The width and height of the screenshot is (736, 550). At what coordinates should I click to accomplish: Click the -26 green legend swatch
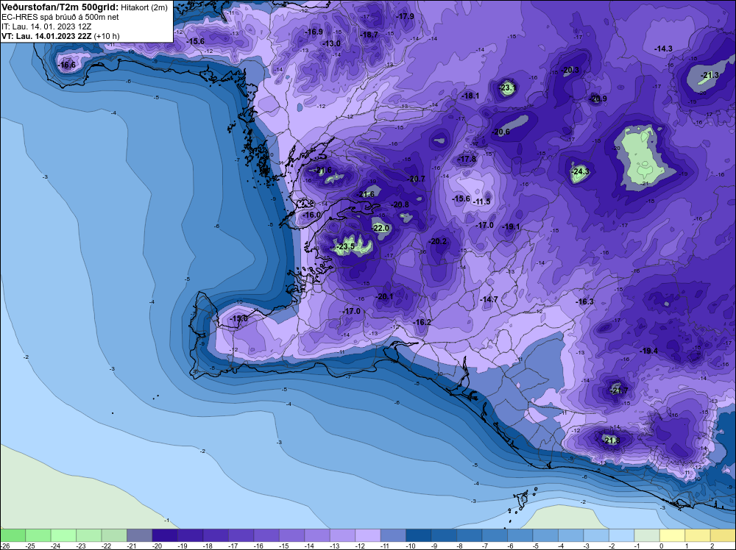(13, 535)
